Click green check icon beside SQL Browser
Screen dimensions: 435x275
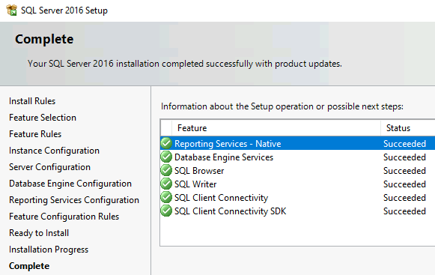[x=166, y=171]
